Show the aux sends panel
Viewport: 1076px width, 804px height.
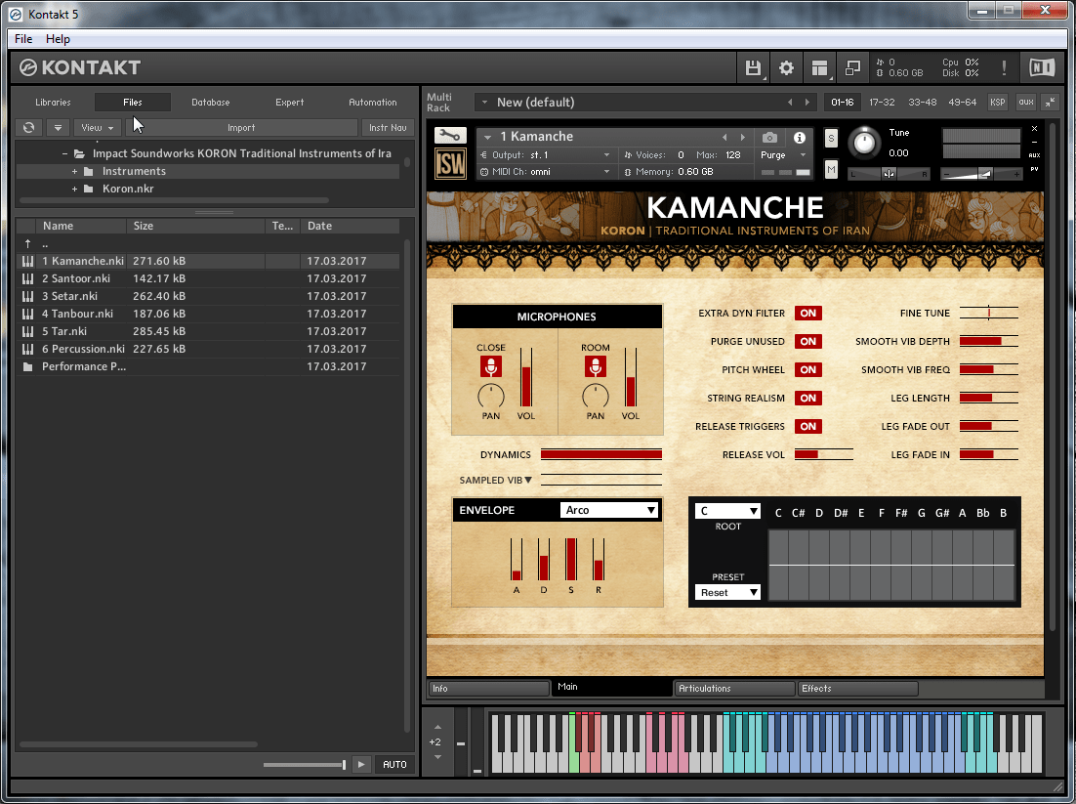click(x=1026, y=103)
